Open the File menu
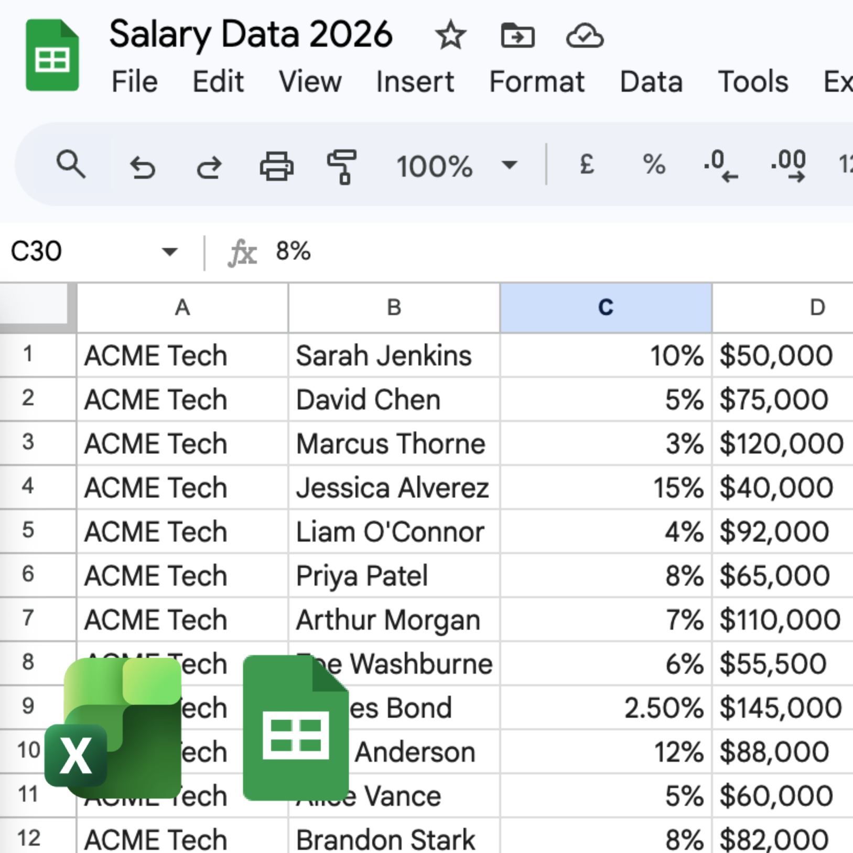Viewport: 853px width, 853px height. [134, 82]
